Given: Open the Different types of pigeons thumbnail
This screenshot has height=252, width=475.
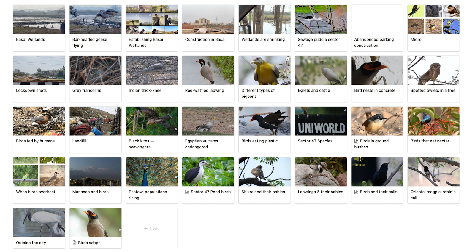Looking at the screenshot, I should click(264, 70).
